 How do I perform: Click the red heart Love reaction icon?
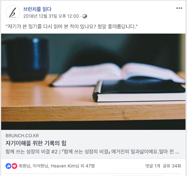[x=14, y=166]
